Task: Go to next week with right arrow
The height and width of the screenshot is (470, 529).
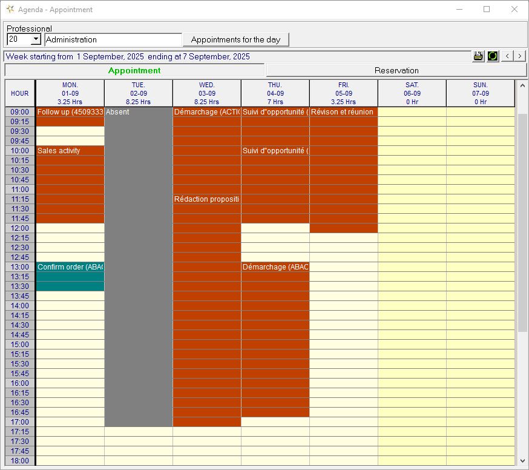Action: click(520, 56)
